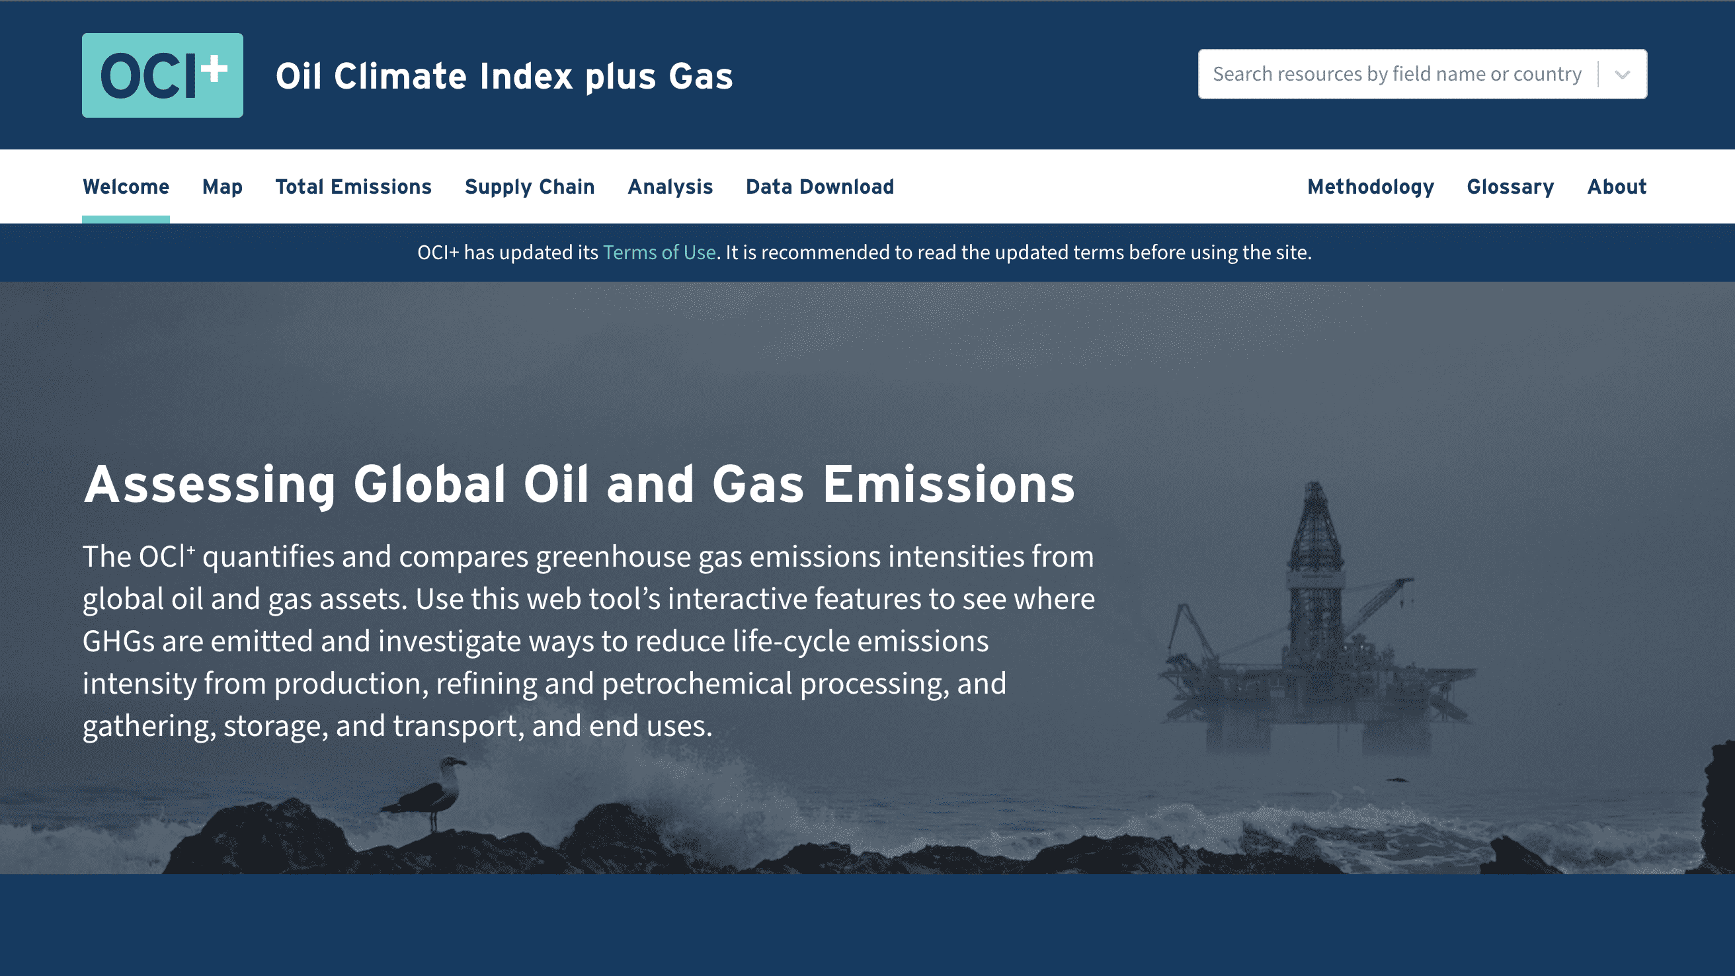
Task: Navigate to Data Download
Action: (820, 186)
